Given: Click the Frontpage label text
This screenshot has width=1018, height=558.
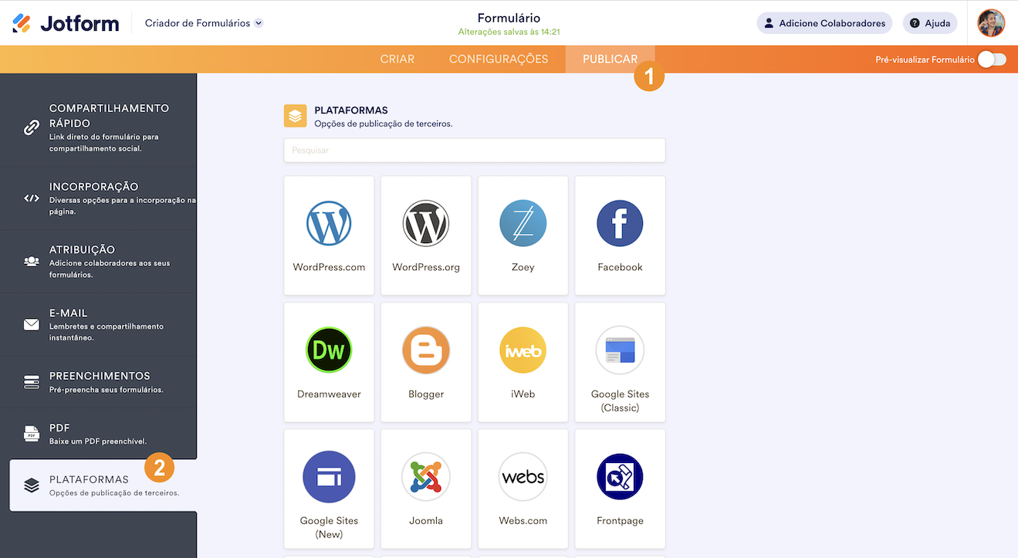Looking at the screenshot, I should [x=620, y=520].
